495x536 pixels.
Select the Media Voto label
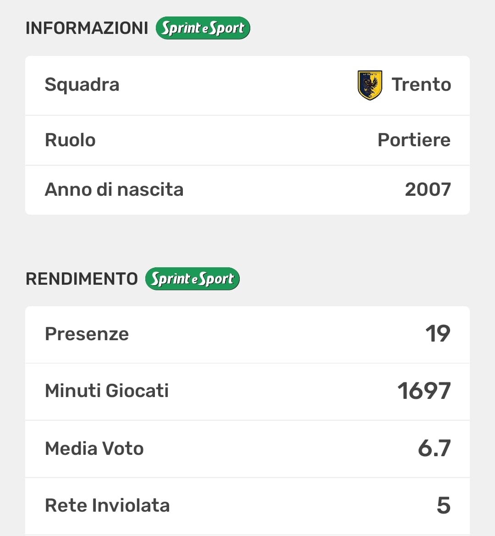pos(94,448)
